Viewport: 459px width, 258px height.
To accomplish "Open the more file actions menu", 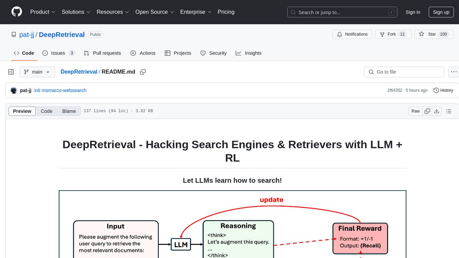I will pyautogui.click(x=454, y=72).
